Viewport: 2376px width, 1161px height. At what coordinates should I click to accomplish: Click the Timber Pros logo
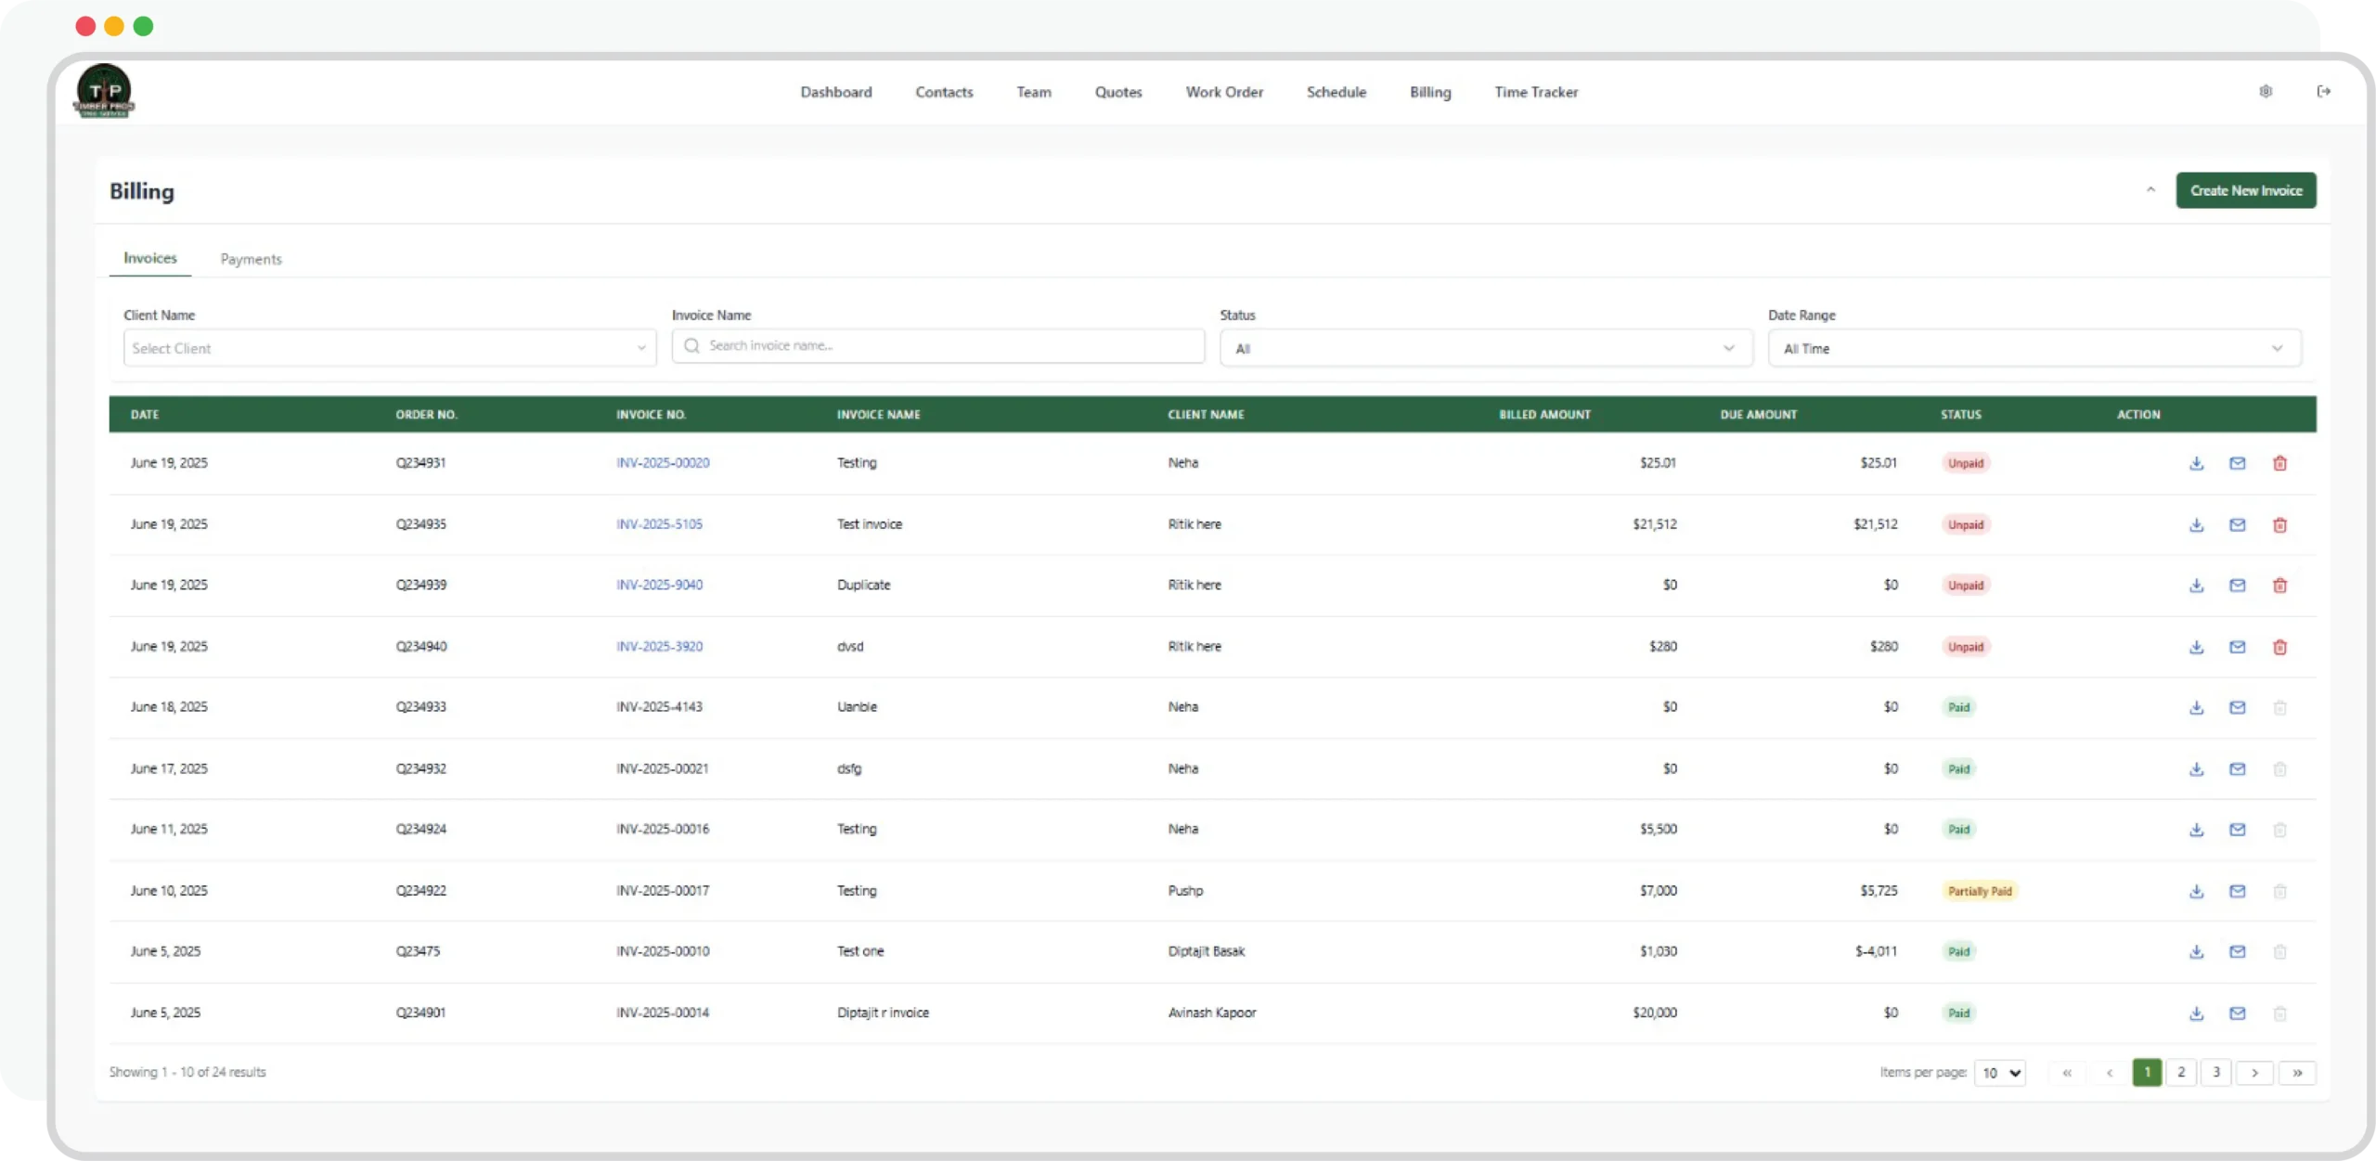click(104, 91)
